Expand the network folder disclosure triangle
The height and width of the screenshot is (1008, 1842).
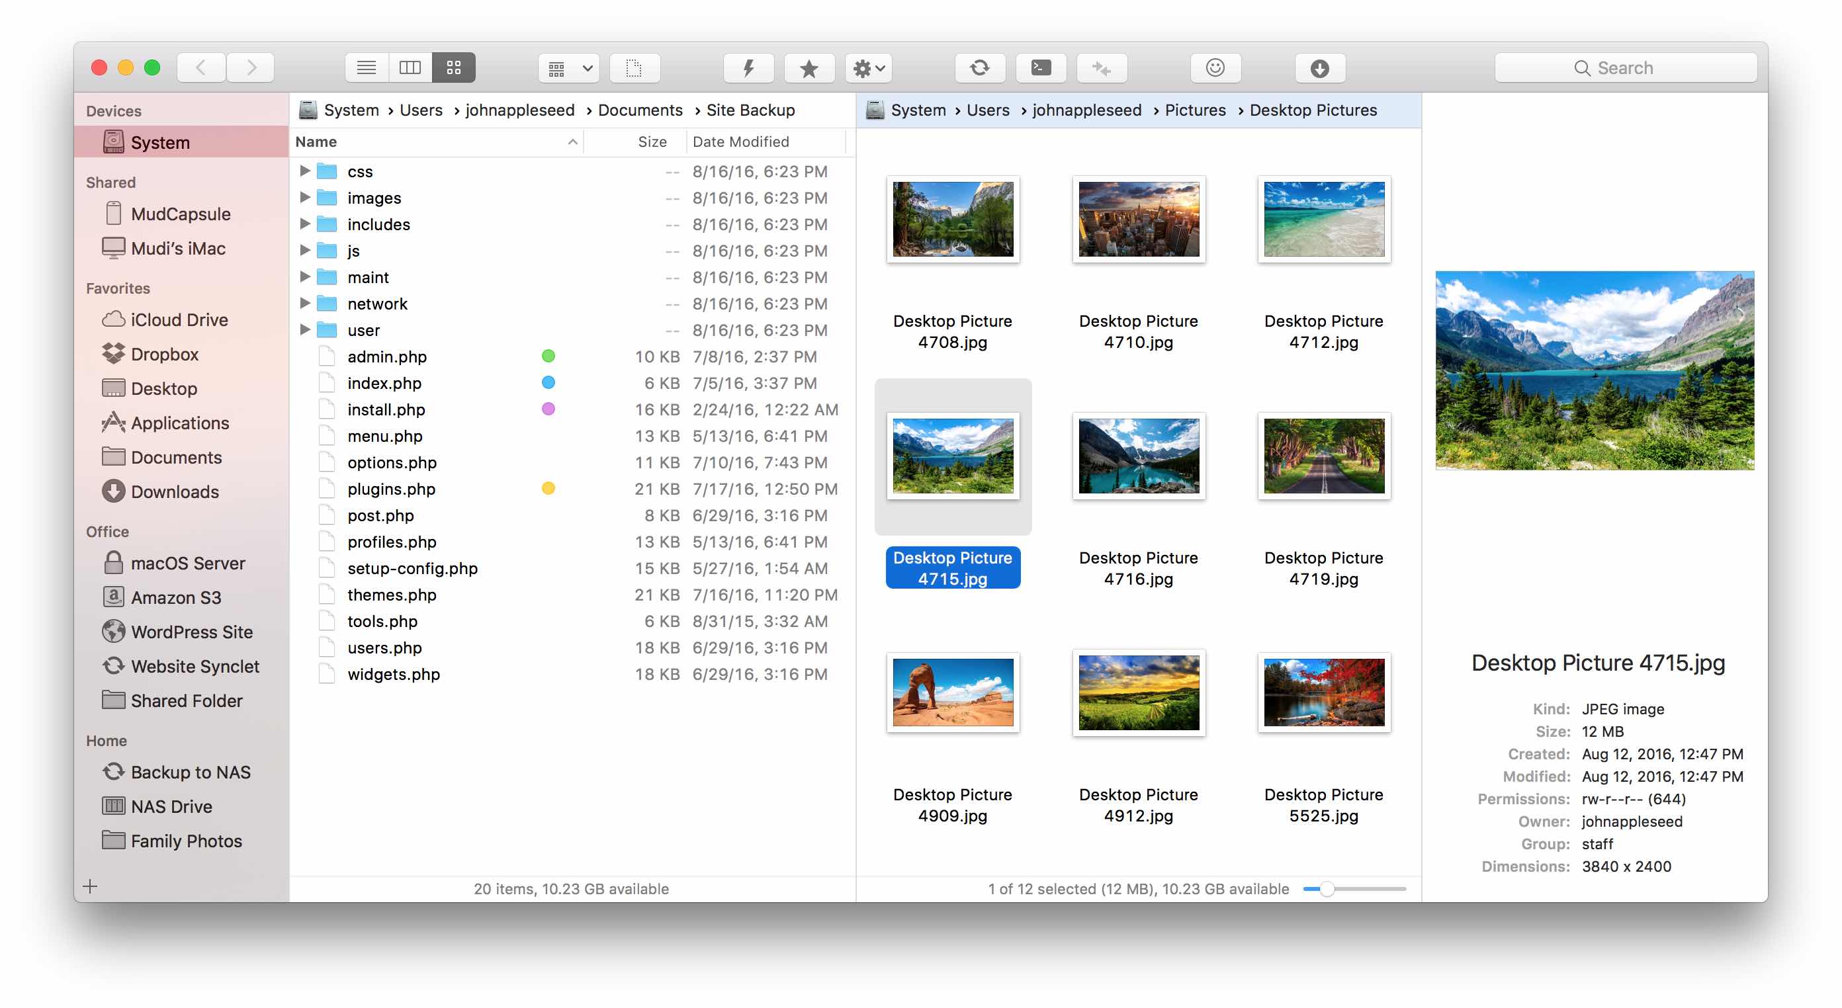tap(304, 303)
